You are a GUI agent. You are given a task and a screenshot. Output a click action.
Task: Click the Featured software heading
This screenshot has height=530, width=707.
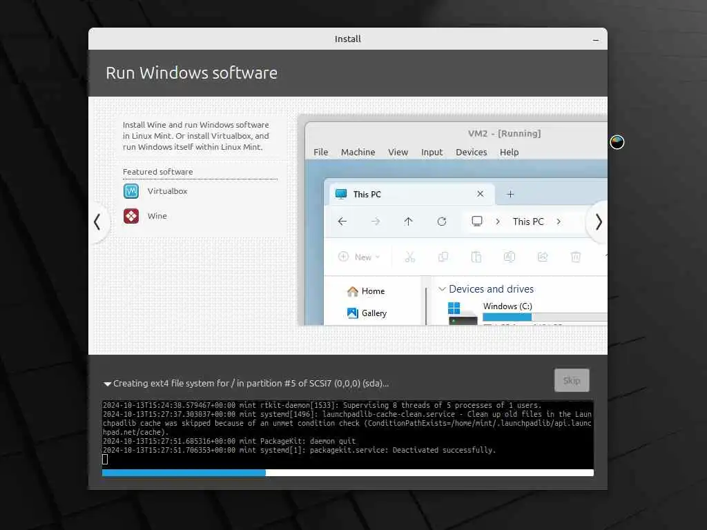click(x=158, y=172)
